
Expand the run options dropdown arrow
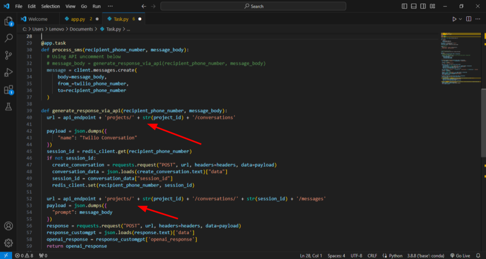[x=460, y=19]
